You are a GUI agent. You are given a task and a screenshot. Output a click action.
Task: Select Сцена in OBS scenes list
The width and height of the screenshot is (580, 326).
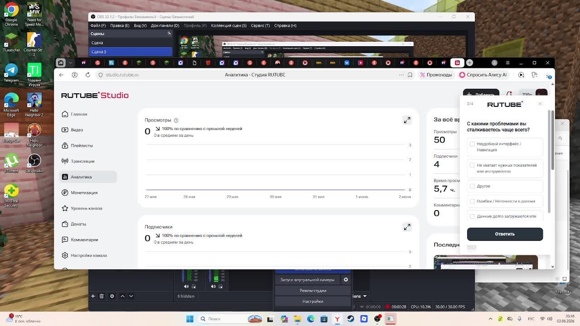click(x=130, y=43)
